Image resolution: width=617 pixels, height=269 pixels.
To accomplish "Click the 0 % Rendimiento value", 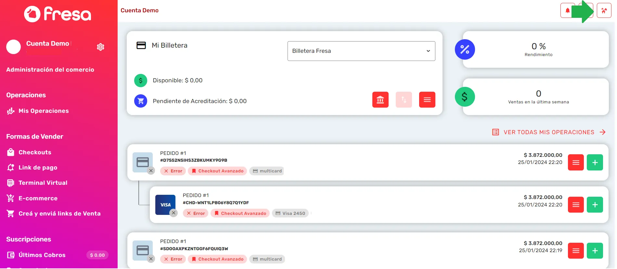I will (x=539, y=46).
